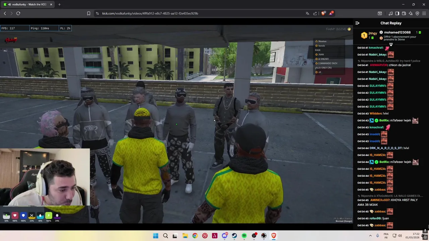Open Steam from the taskbar
The image size is (429, 241).
coord(234,236)
